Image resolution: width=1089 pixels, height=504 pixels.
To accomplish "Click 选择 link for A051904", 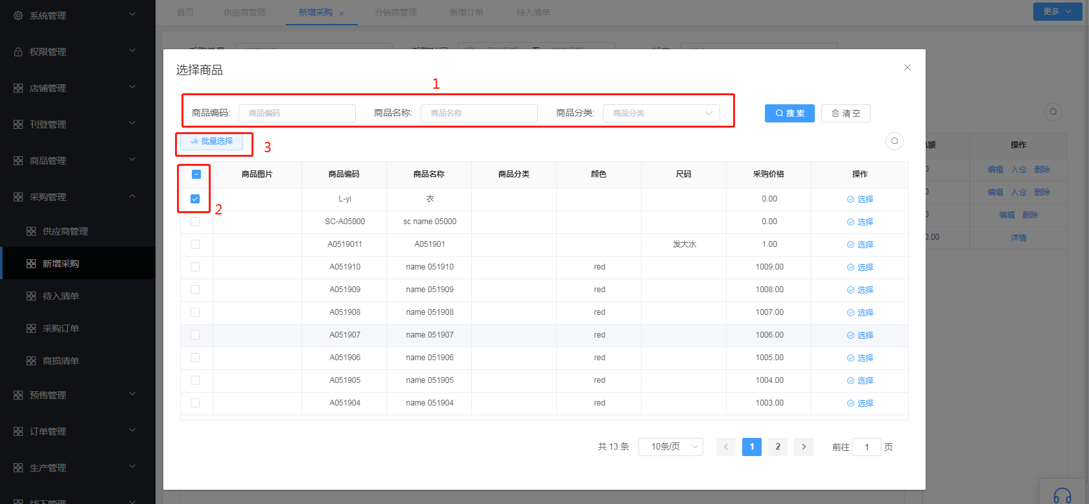I will tap(860, 403).
